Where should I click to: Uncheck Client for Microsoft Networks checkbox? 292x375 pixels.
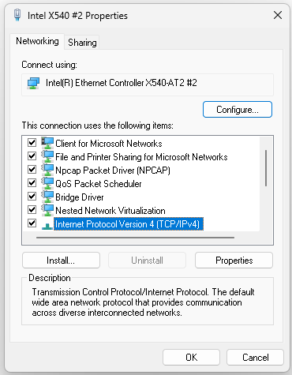point(32,143)
